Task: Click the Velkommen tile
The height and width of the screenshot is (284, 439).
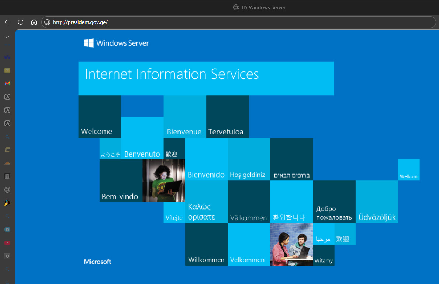Action: 249,244
